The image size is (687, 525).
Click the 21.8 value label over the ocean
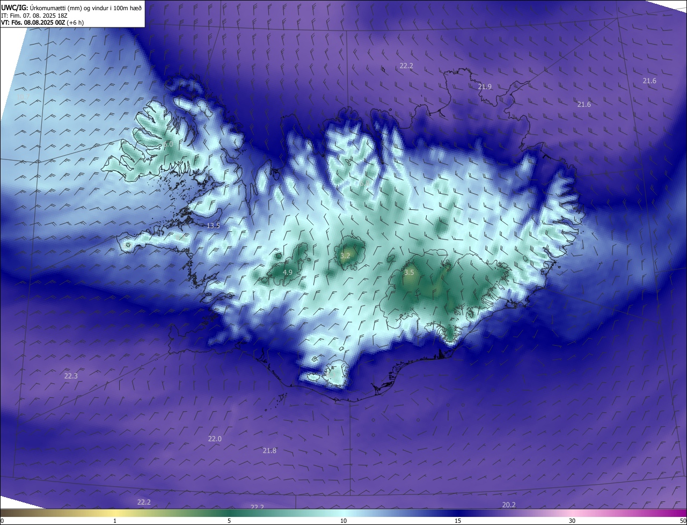click(x=269, y=450)
